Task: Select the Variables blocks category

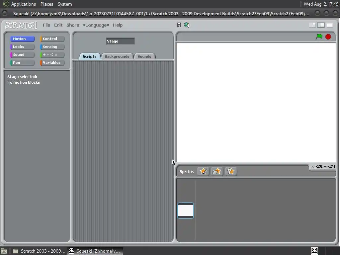Action: click(52, 62)
